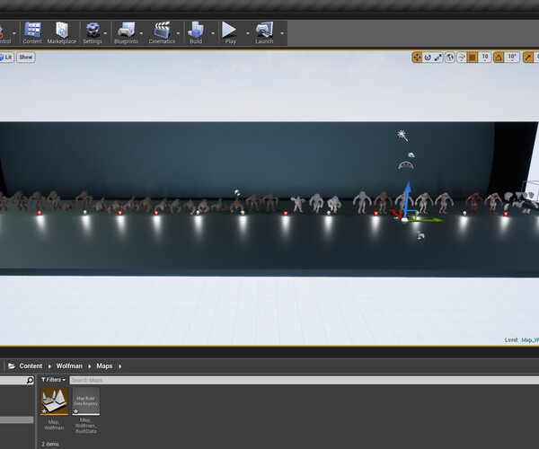Toggle world/local coordinate system globe

(x=450, y=57)
